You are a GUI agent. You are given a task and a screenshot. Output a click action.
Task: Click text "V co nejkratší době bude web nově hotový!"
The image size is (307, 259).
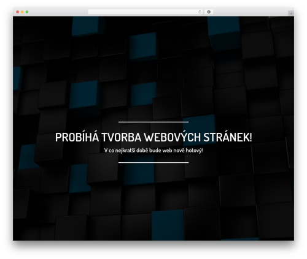(153, 151)
